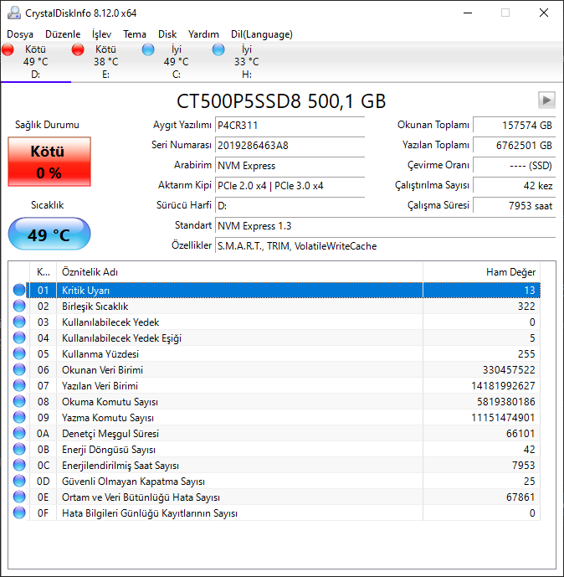564x577 pixels.
Task: Click status orb for 04 Kullanılabilecek Yedek Eşiği
Action: (19, 337)
